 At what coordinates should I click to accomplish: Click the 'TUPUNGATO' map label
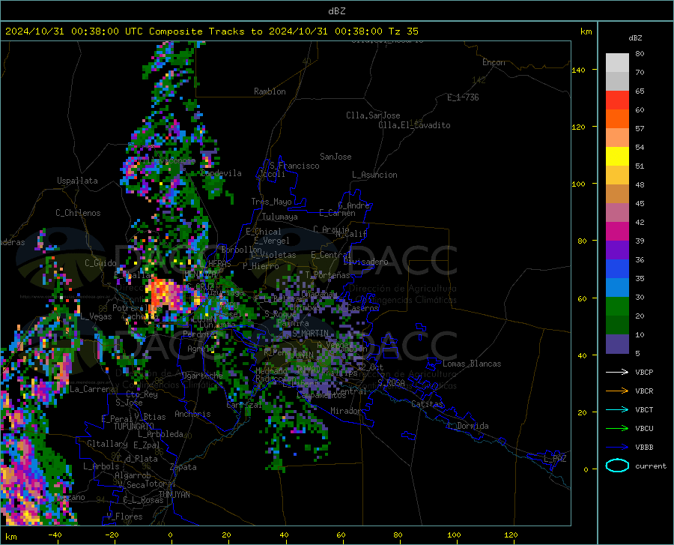(x=134, y=427)
